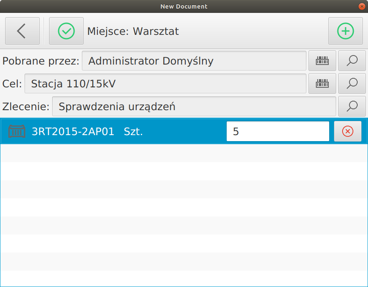The width and height of the screenshot is (368, 287).
Task: Select the quantity field showing 5
Action: [x=278, y=131]
